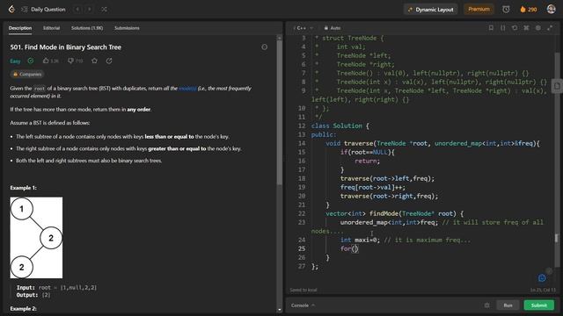Place cursor on line 25 'for()'

tap(349, 248)
